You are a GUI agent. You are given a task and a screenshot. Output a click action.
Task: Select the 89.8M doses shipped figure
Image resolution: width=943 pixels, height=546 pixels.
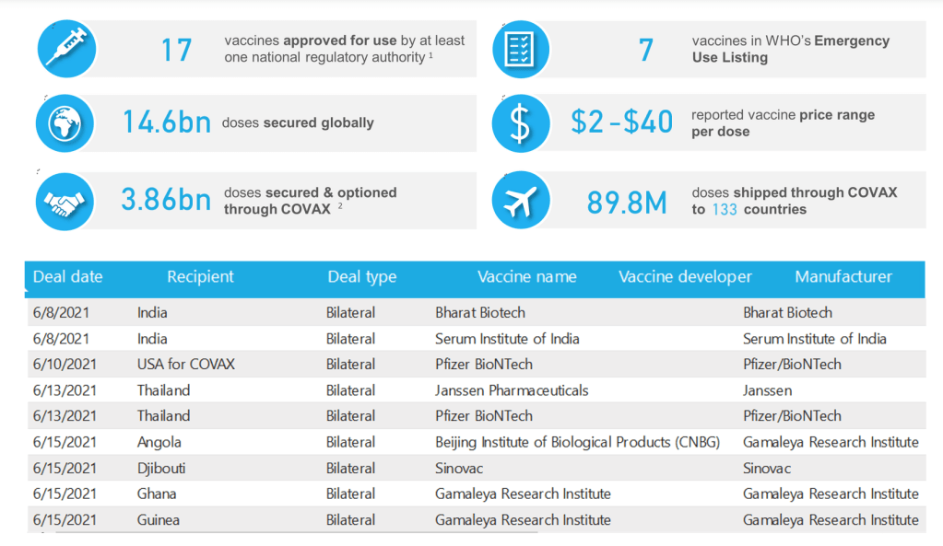click(627, 203)
